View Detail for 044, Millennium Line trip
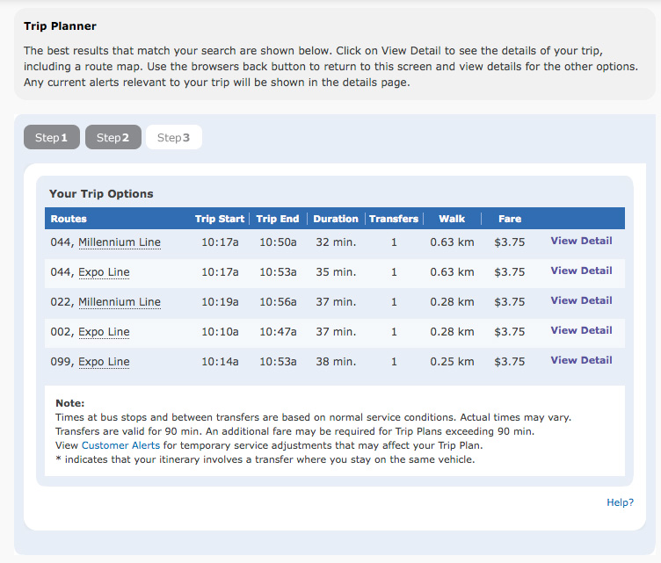The width and height of the screenshot is (661, 563). click(581, 241)
